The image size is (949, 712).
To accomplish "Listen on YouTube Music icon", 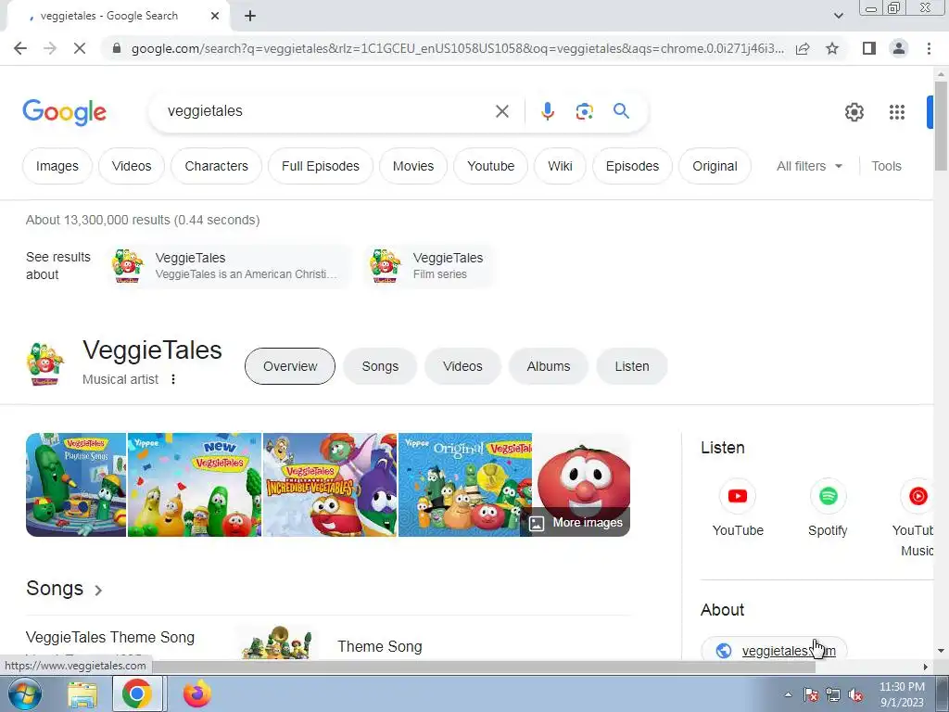I will pos(917,497).
